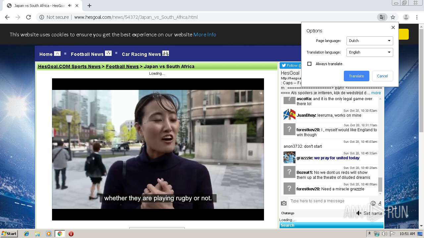Click the Chatango label under chat

pos(288,213)
